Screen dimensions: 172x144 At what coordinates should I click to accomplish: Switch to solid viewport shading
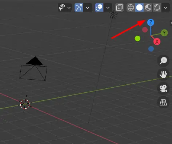(139, 8)
